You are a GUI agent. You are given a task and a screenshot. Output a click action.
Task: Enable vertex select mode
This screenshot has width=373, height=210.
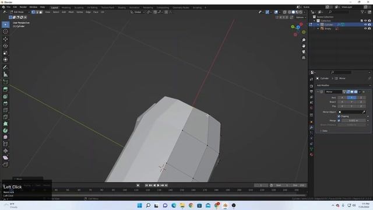coord(33,12)
